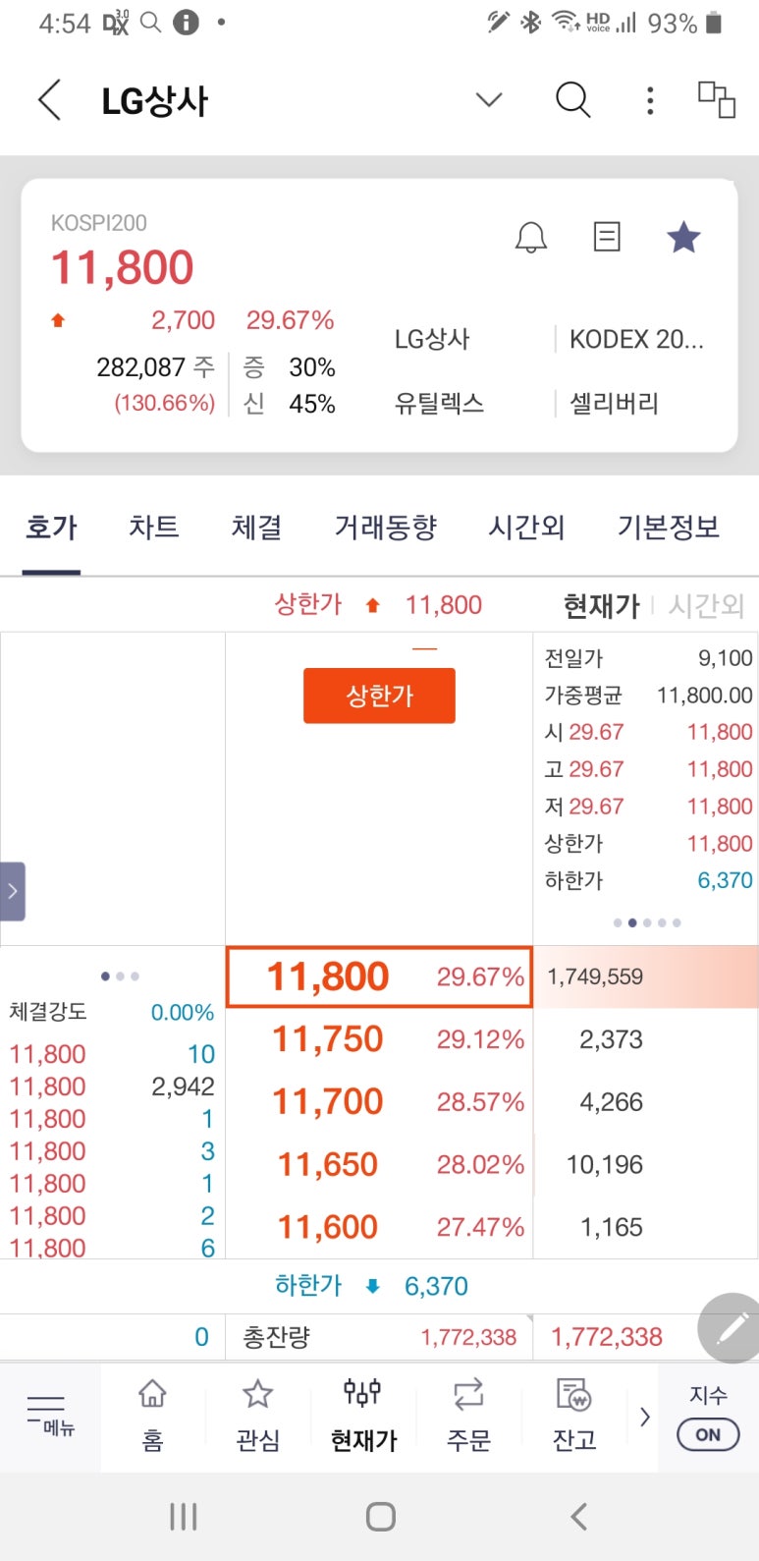Set a price alert with bell icon
Screen dimensions: 759x1561
pos(531,238)
